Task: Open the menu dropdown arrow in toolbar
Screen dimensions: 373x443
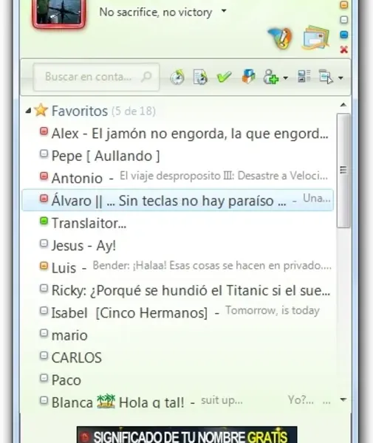Action: click(341, 78)
